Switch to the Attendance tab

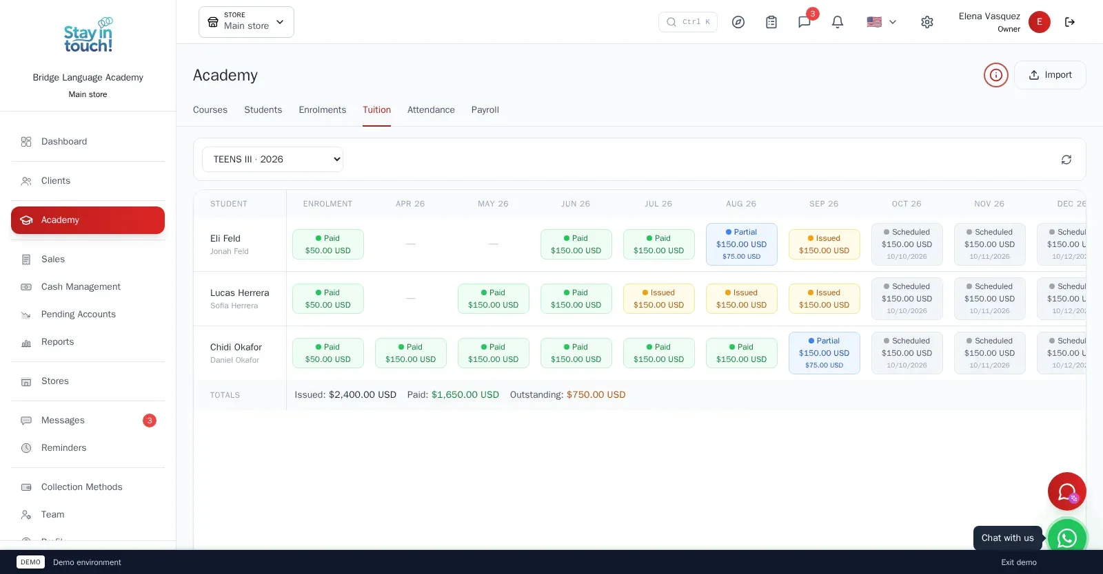coord(431,110)
